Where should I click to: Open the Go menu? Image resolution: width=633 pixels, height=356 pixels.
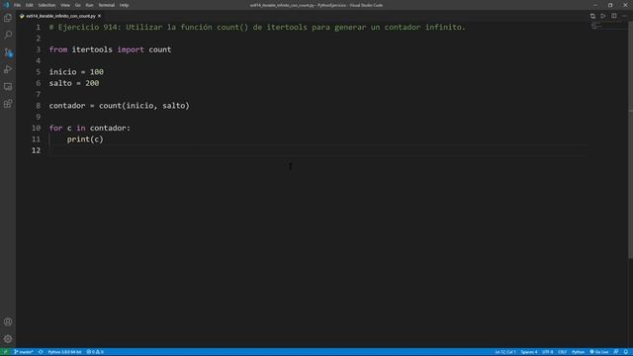[x=77, y=5]
